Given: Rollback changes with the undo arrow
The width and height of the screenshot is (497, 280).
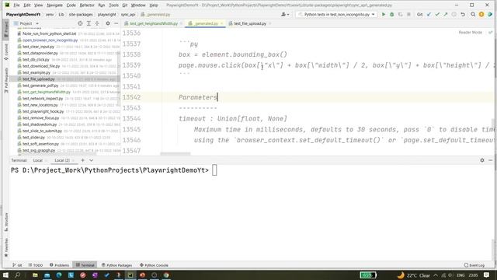Looking at the screenshot, I should point(463,14).
